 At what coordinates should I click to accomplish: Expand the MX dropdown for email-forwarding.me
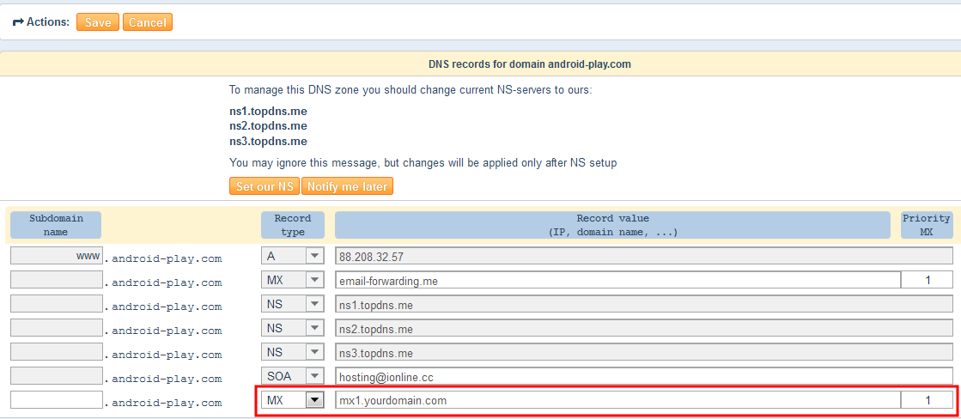[x=293, y=280]
